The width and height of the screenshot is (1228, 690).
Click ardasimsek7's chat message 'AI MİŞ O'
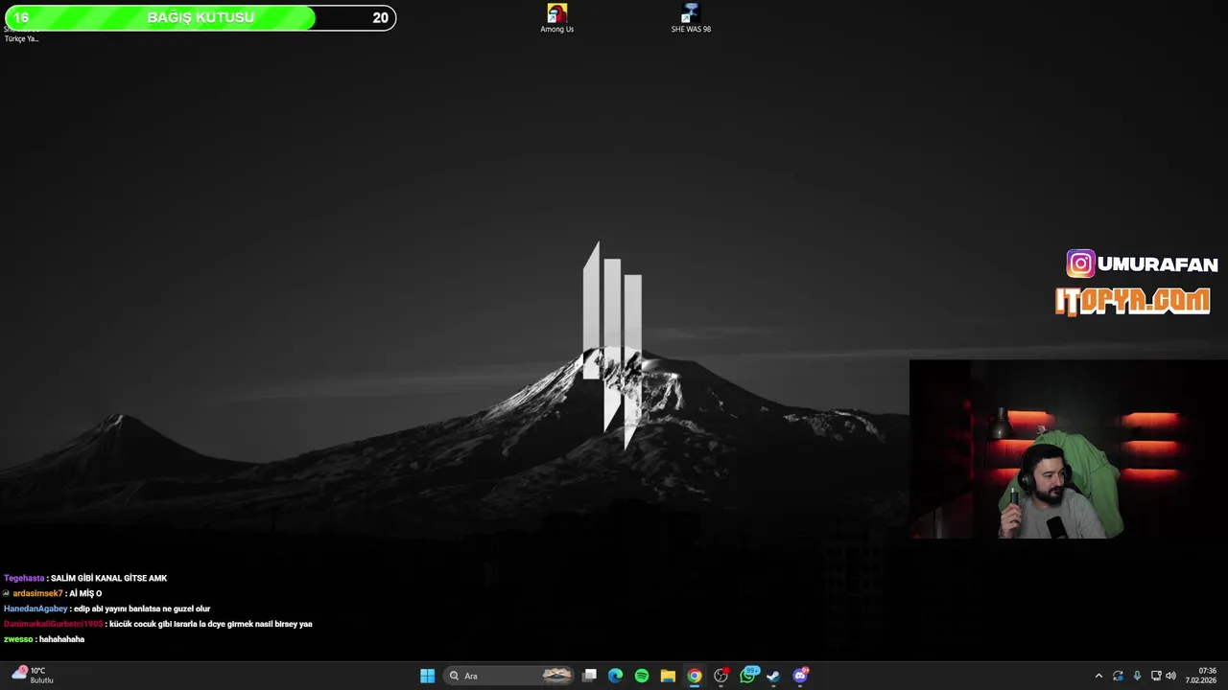point(53,593)
